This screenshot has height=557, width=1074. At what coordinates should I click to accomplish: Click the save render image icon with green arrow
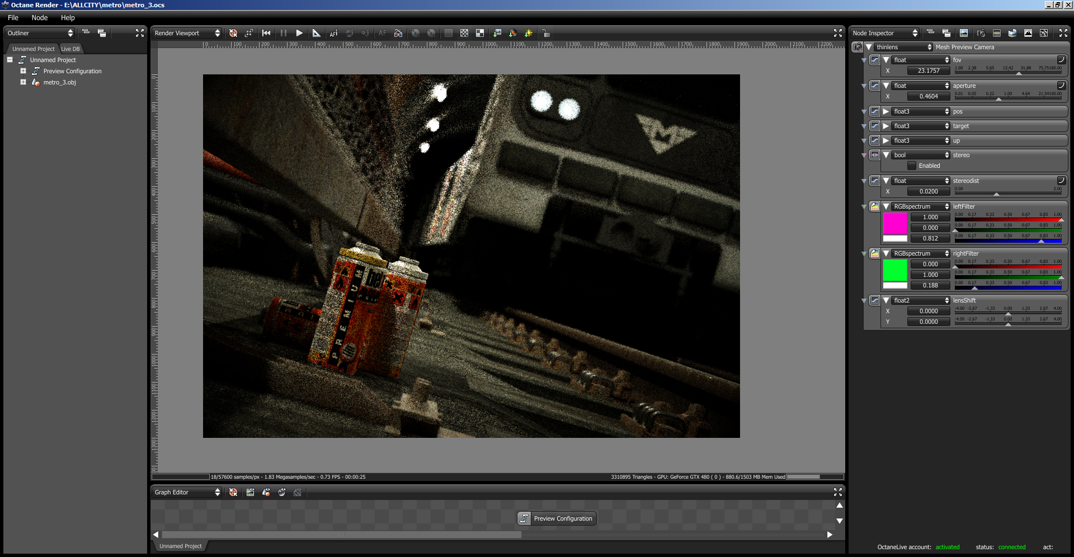point(497,33)
